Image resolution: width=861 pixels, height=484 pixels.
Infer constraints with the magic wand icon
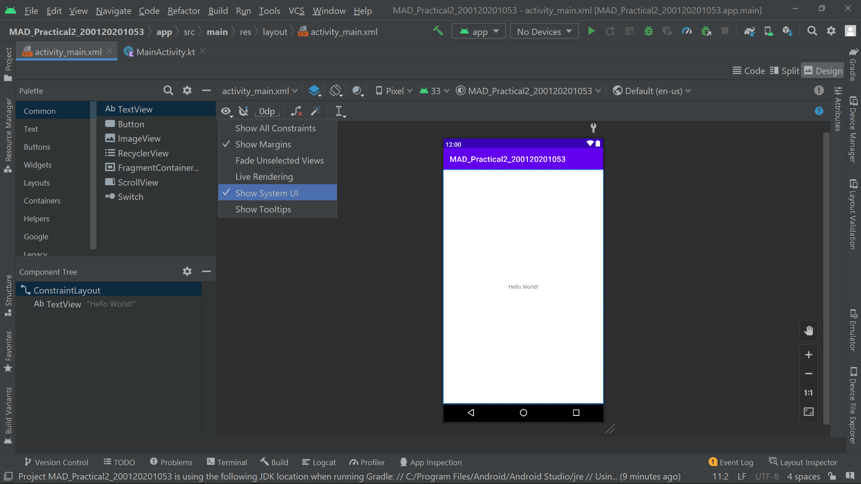[x=316, y=111]
